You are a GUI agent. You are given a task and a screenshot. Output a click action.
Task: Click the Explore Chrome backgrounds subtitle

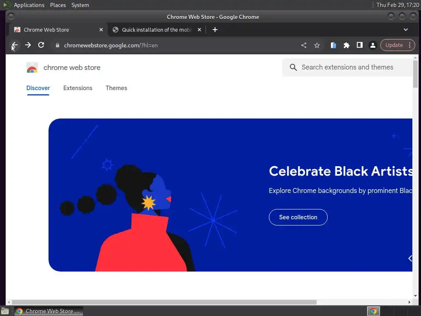(340, 191)
